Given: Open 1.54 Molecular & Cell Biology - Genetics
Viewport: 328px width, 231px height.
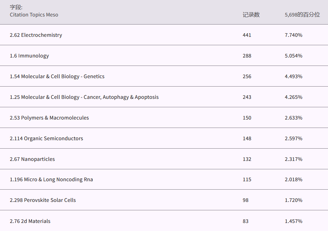Looking at the screenshot, I should (57, 76).
